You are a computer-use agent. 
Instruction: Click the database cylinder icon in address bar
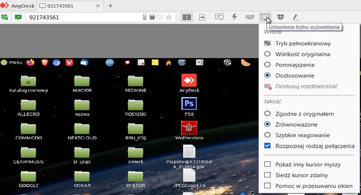coord(152,17)
